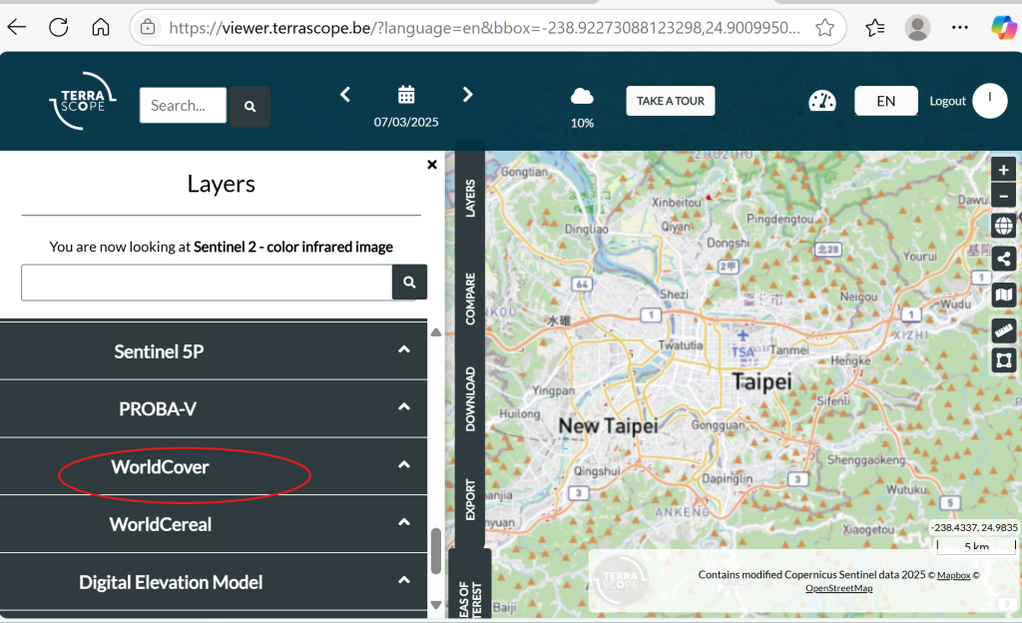The width and height of the screenshot is (1022, 623).
Task: Open the browser profile menu
Action: click(917, 27)
